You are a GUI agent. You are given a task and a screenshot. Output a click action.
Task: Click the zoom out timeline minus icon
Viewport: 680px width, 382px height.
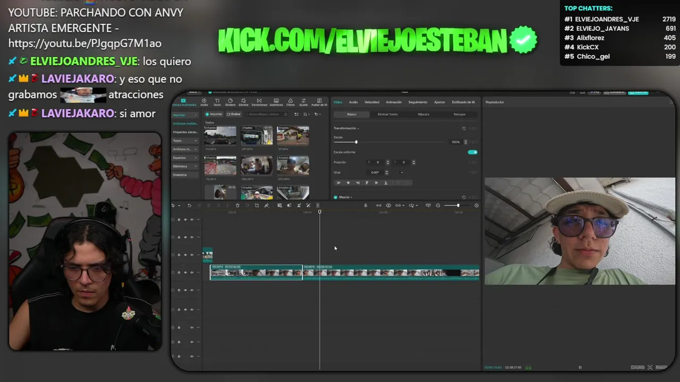pos(438,205)
